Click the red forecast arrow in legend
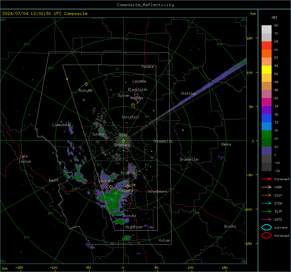 (266, 179)
